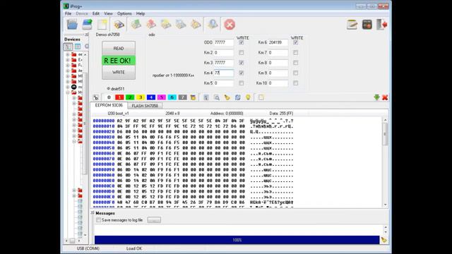Open the calculator tool icon
The width and height of the screenshot is (452, 254).
coord(367,25)
